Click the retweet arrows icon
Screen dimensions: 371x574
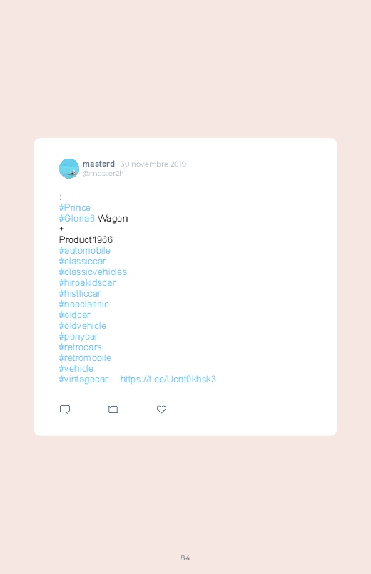coord(113,410)
